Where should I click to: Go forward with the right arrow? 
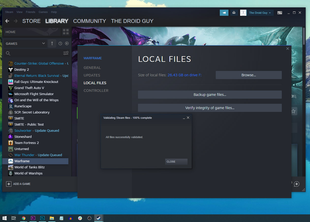[16, 21]
